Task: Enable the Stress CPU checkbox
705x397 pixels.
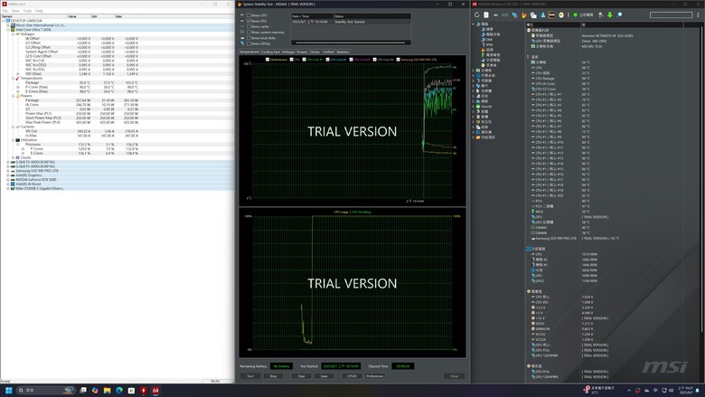Action: 249,15
